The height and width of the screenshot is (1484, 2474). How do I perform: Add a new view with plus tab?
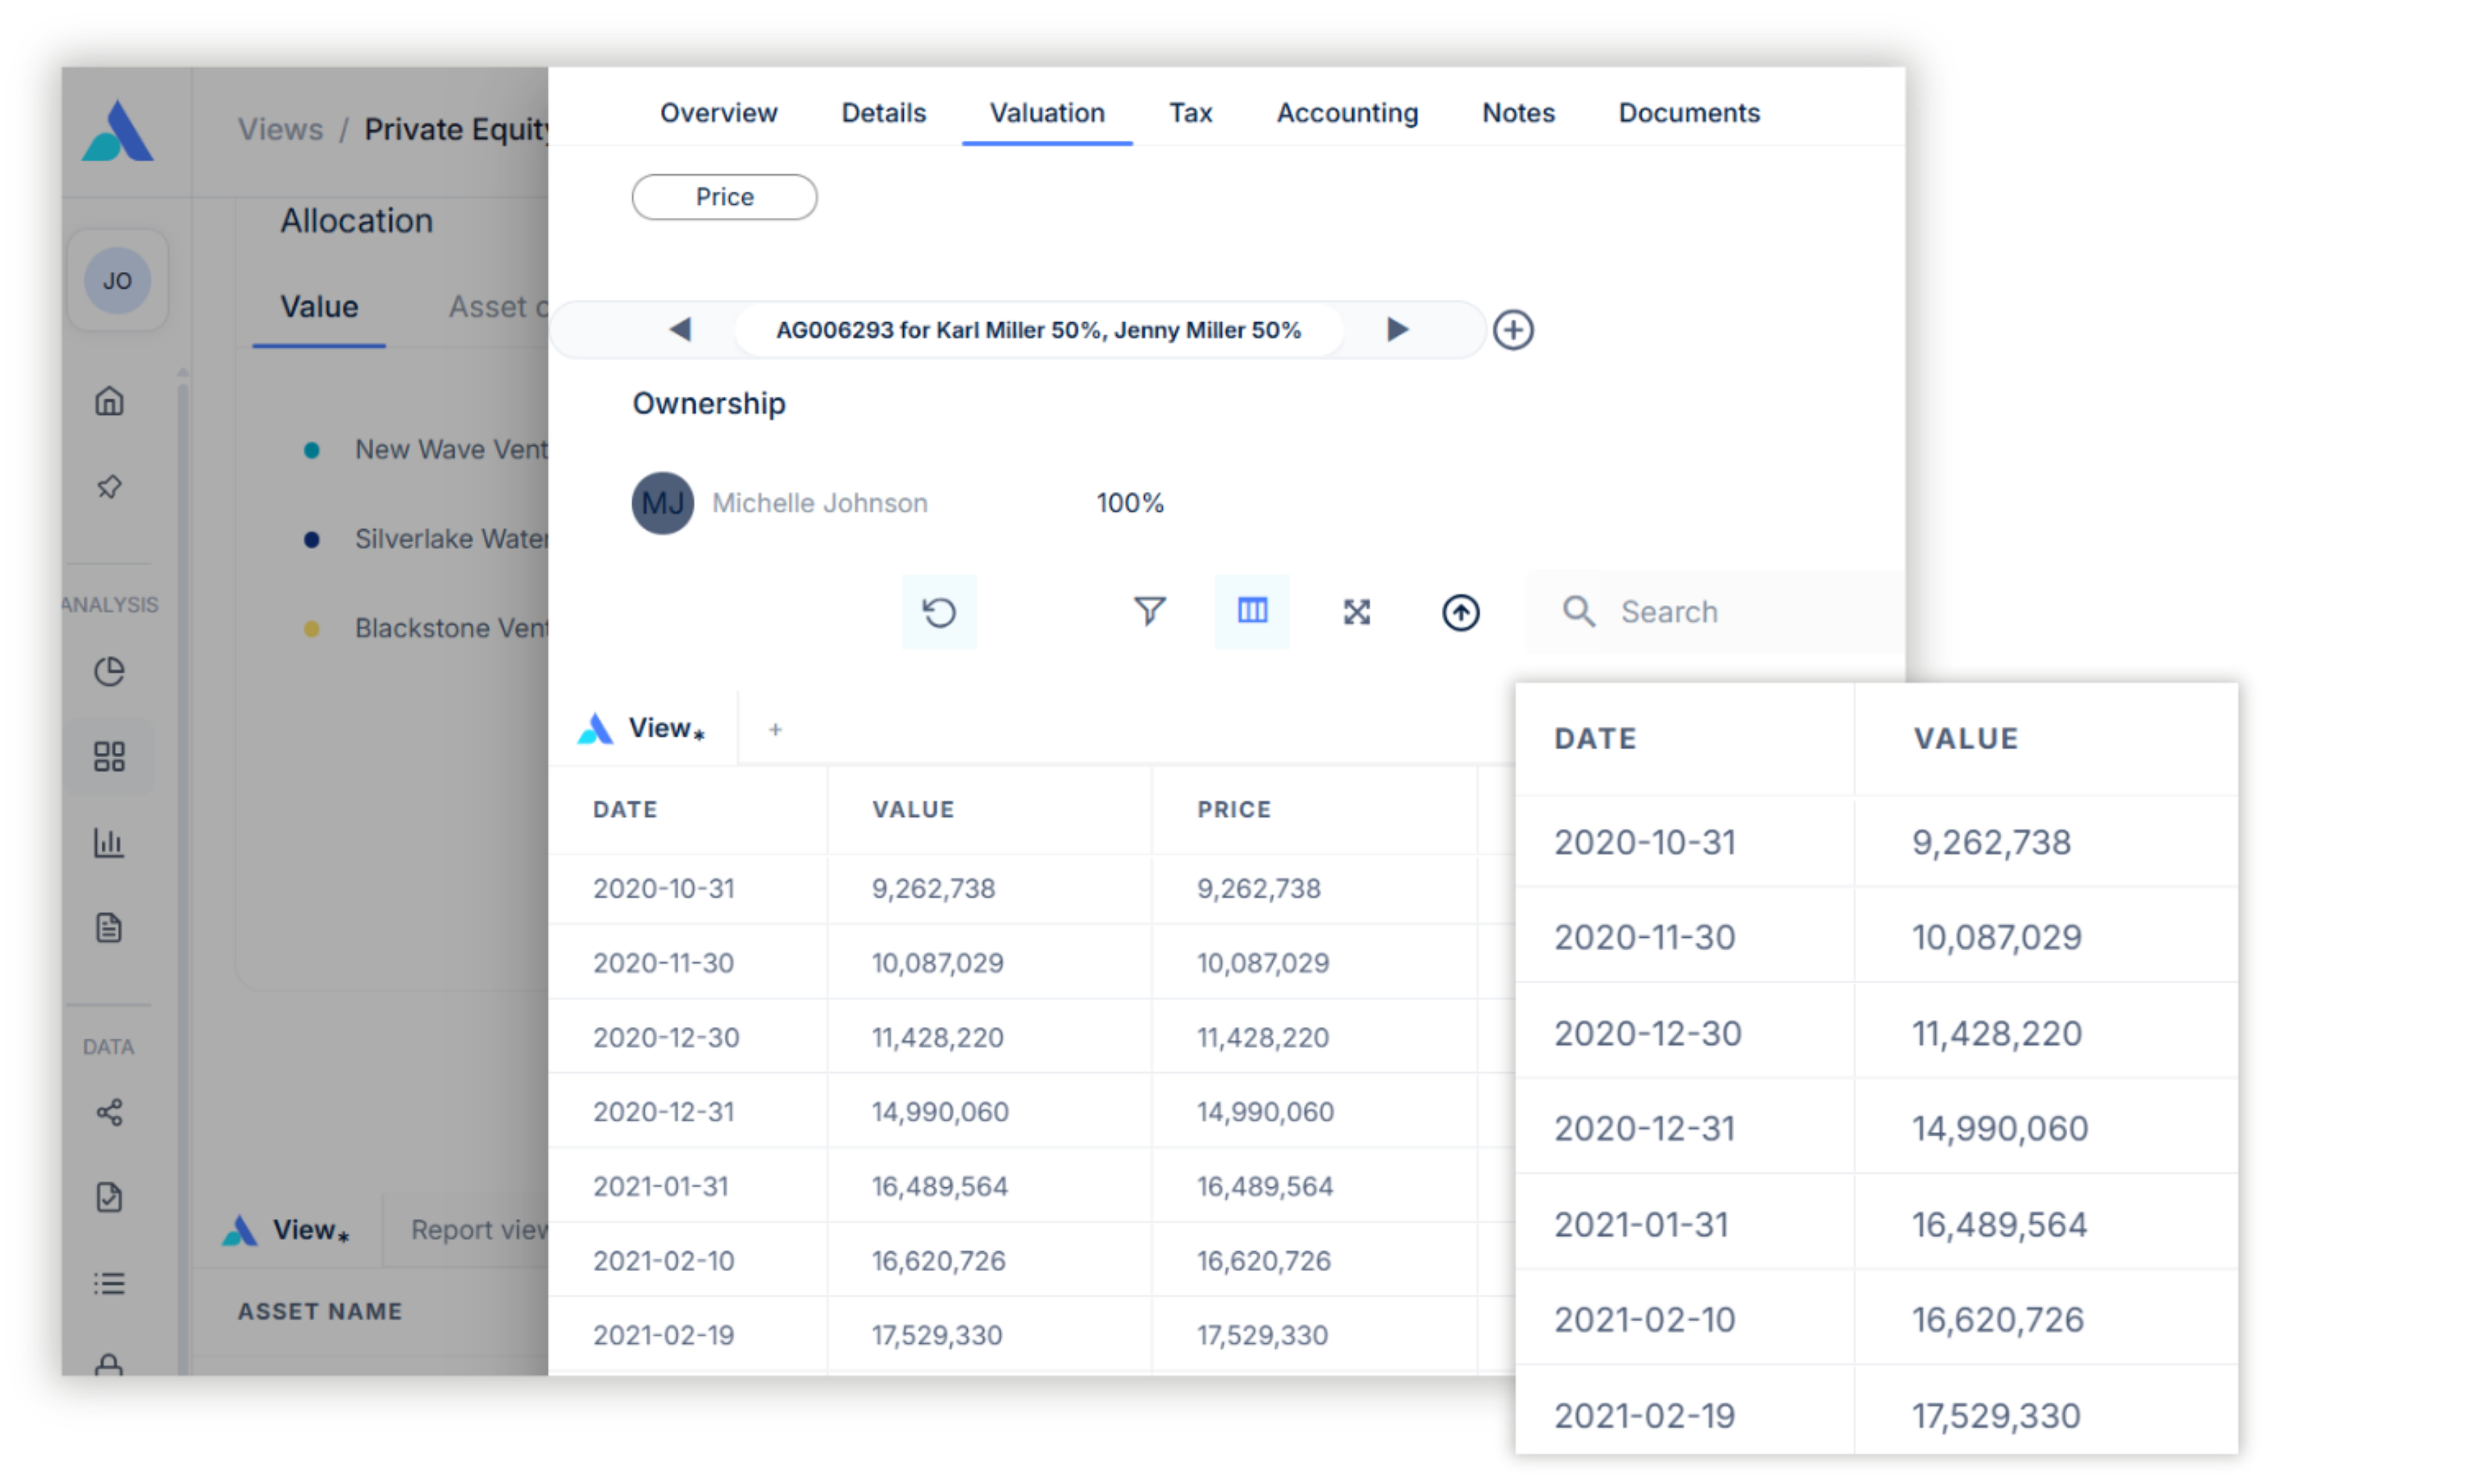pos(775,730)
